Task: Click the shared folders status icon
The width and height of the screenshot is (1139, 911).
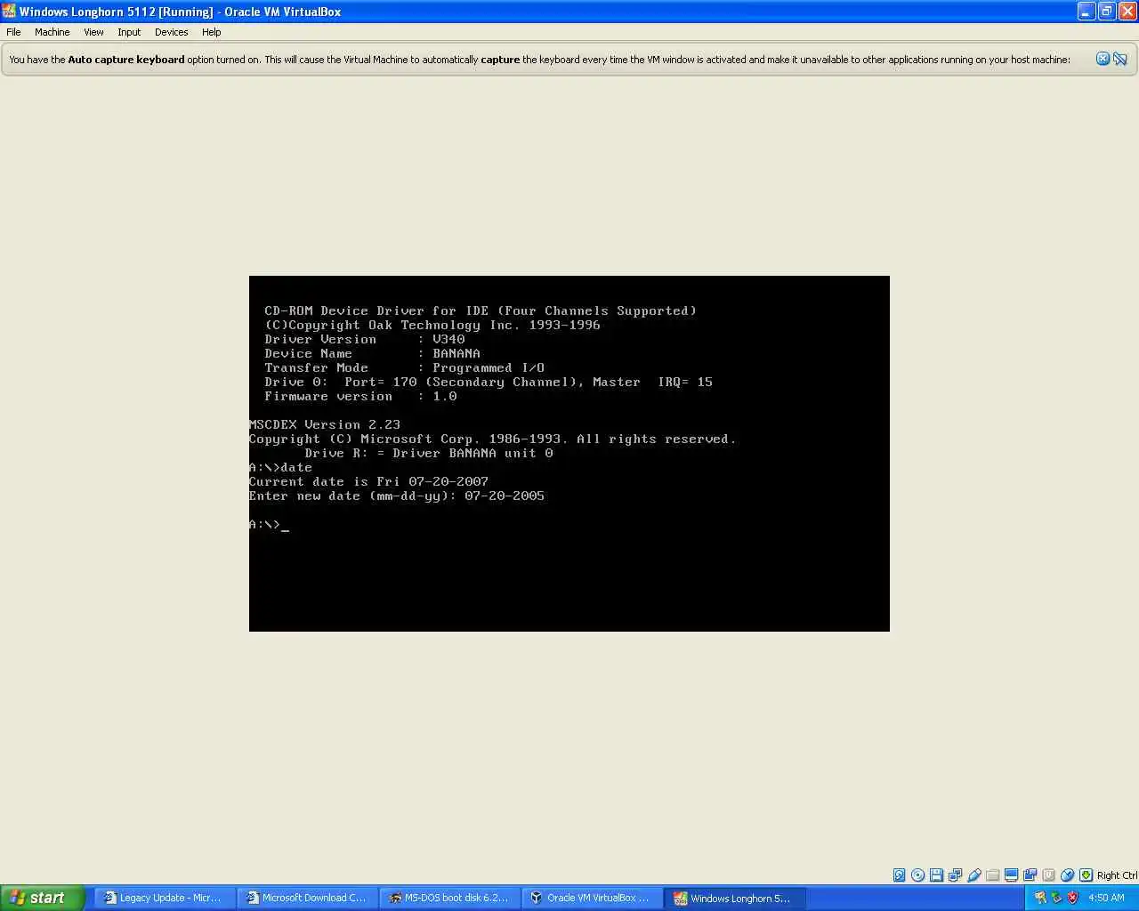Action: coord(992,875)
